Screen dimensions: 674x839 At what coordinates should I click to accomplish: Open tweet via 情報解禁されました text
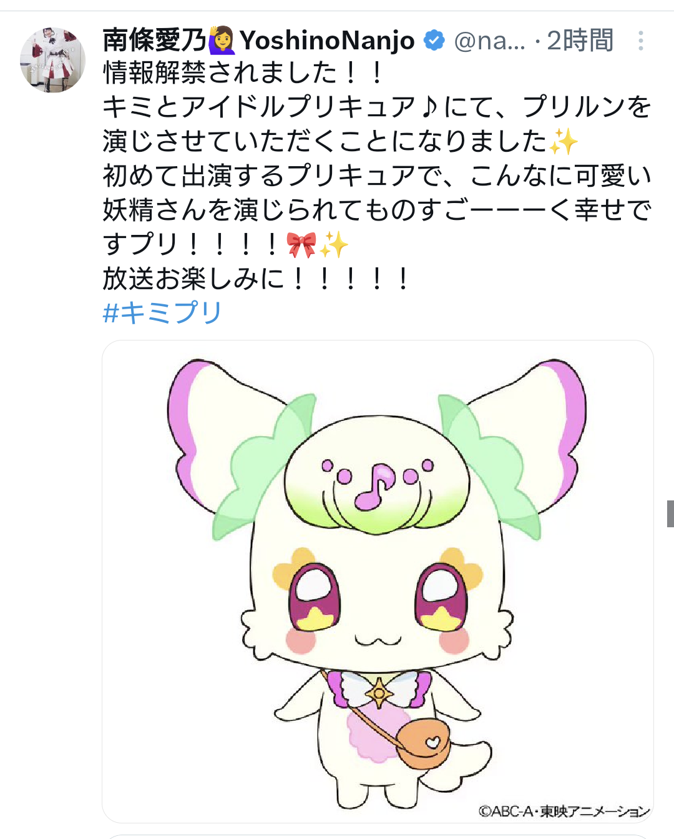pyautogui.click(x=243, y=73)
